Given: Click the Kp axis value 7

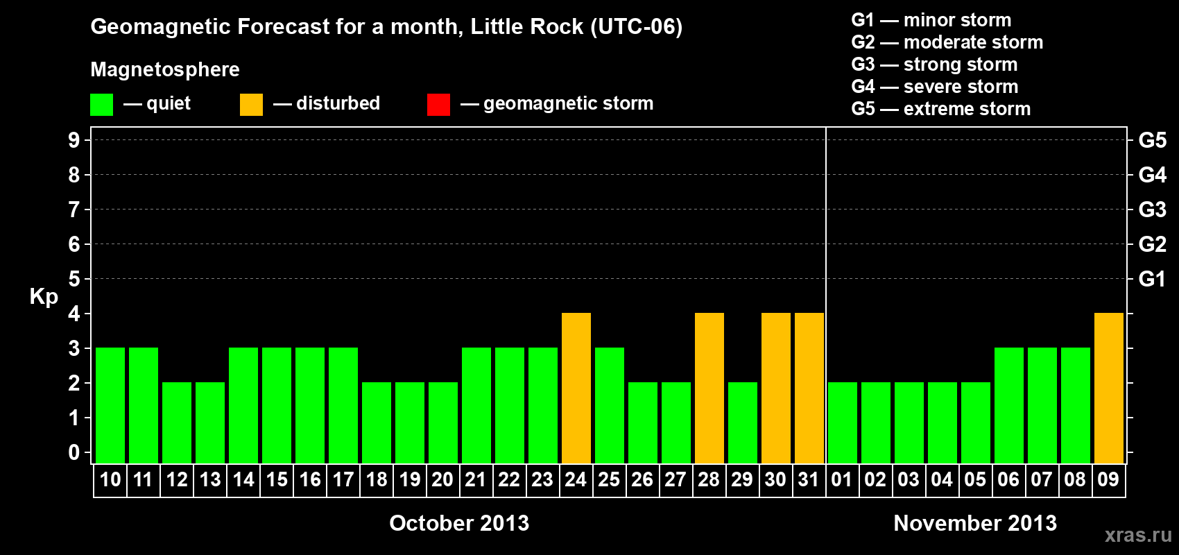Looking at the screenshot, I should [74, 210].
